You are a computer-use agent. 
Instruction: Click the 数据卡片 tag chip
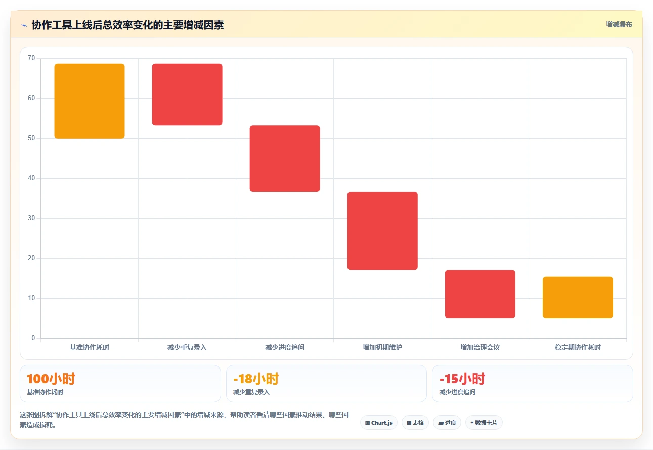(x=484, y=423)
